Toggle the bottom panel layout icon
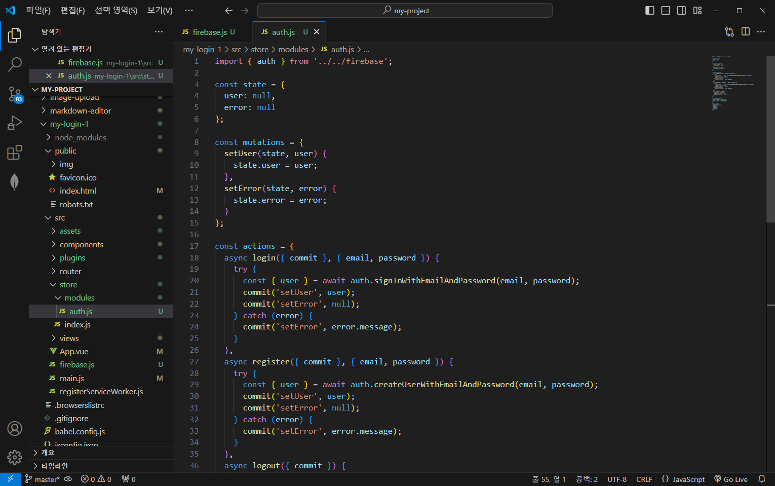The image size is (775, 486). [x=666, y=11]
